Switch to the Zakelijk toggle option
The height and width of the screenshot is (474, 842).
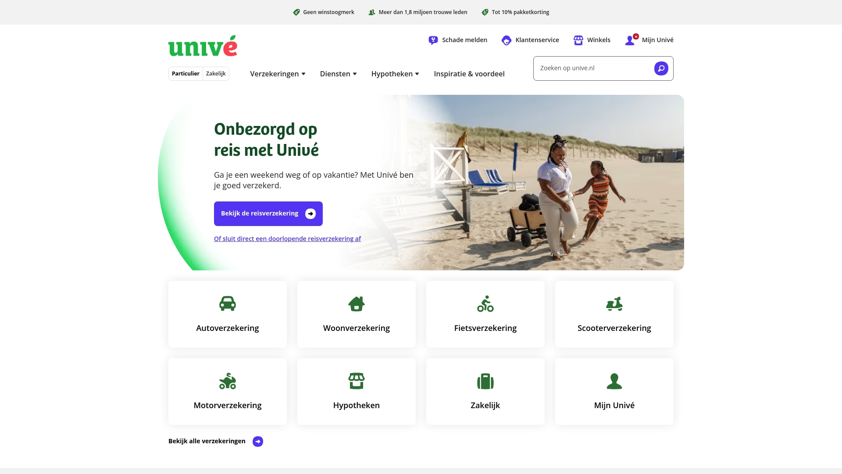(x=216, y=74)
